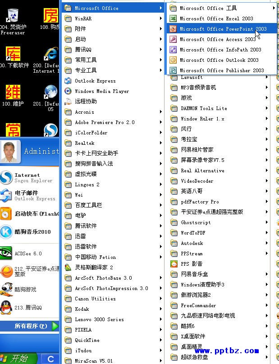Screen dimensions: 279x364
Task: Expand the QuickTime submenu arrow
Action: coord(161,340)
